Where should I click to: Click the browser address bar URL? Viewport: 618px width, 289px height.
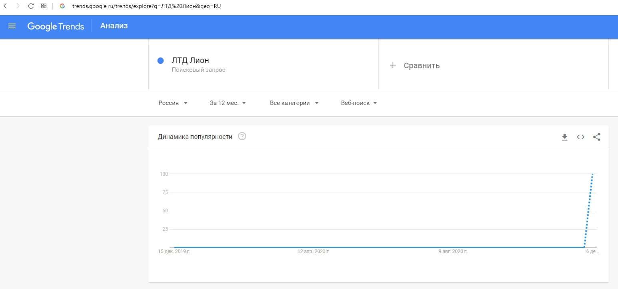[146, 6]
